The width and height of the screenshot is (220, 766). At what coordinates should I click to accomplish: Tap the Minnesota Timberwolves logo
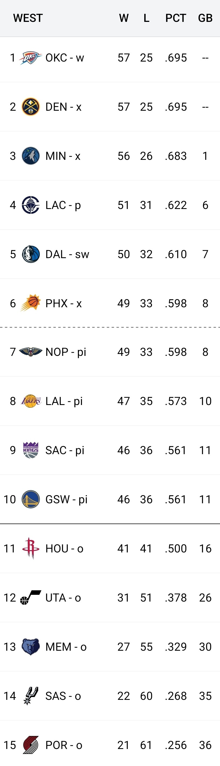coord(30,156)
